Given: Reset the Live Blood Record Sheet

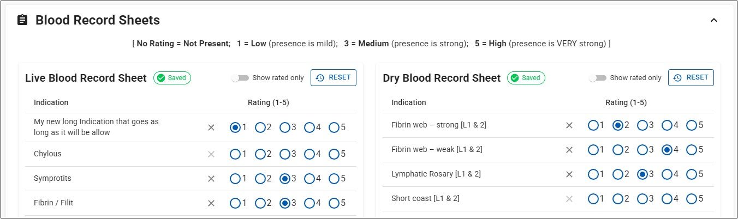Looking at the screenshot, I should tap(333, 78).
